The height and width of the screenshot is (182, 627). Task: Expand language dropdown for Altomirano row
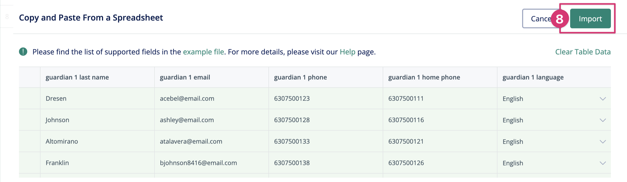(603, 142)
